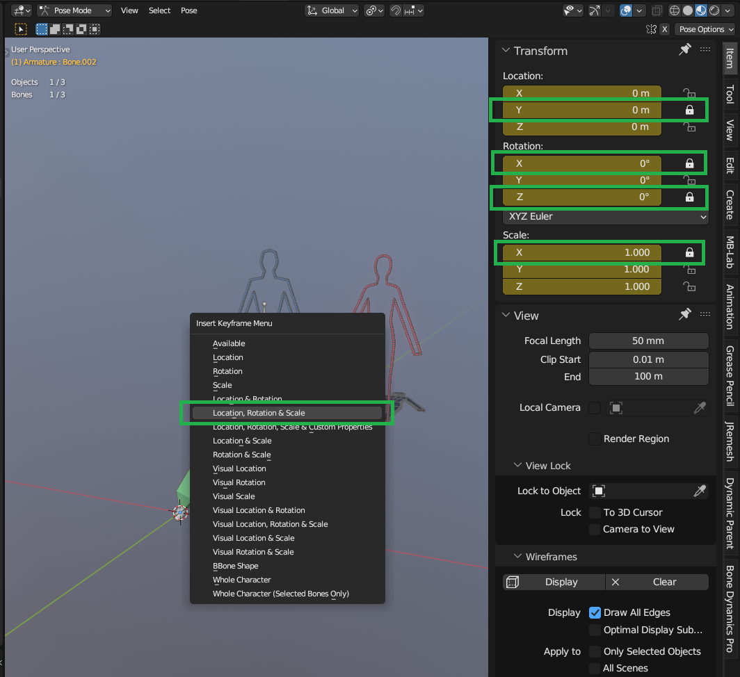Click the Focal Length 50 mm slider
This screenshot has width=740, height=677.
[648, 341]
